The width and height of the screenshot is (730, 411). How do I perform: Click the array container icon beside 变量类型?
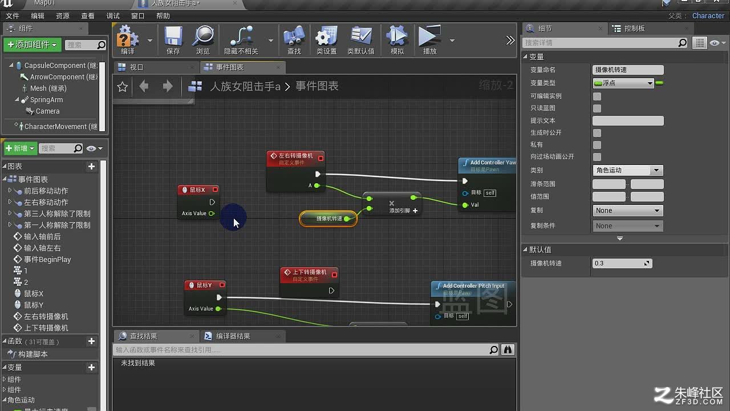(659, 83)
